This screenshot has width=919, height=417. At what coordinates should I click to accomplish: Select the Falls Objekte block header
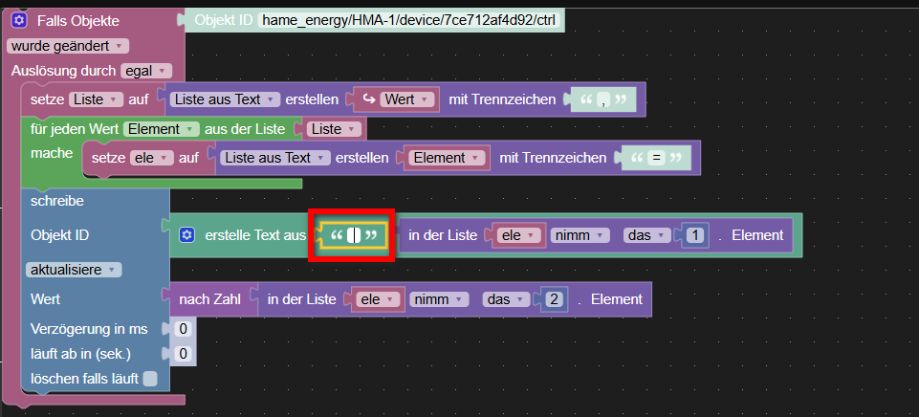tap(78, 21)
